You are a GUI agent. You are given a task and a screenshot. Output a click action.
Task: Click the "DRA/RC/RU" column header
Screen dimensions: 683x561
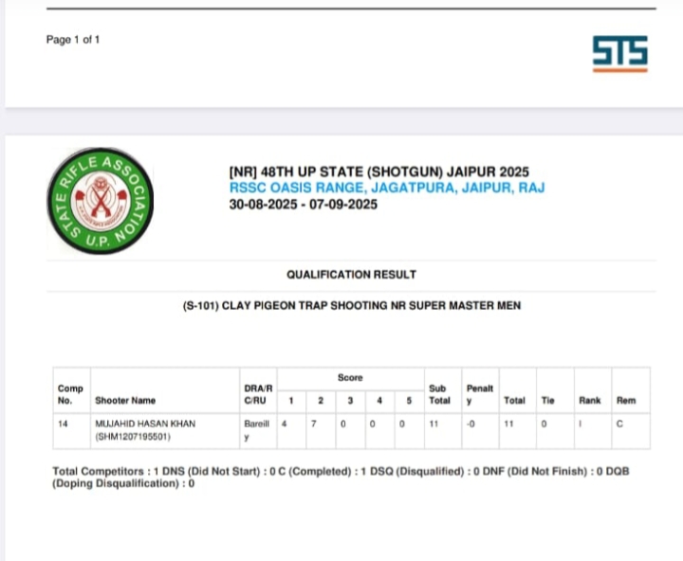(258, 394)
